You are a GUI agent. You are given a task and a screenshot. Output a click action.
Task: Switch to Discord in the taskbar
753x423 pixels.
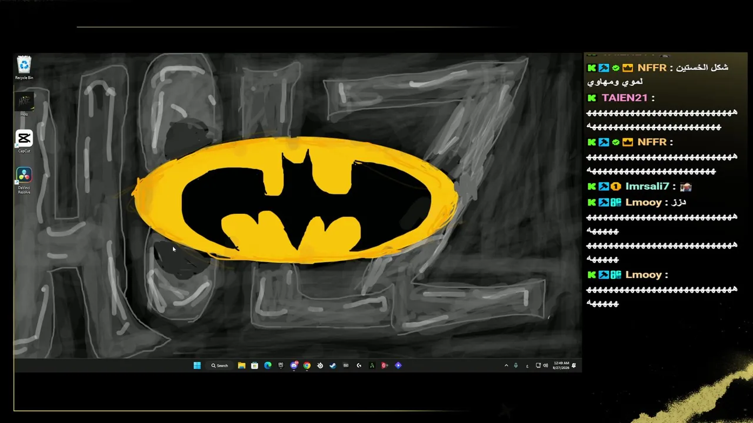click(x=294, y=365)
